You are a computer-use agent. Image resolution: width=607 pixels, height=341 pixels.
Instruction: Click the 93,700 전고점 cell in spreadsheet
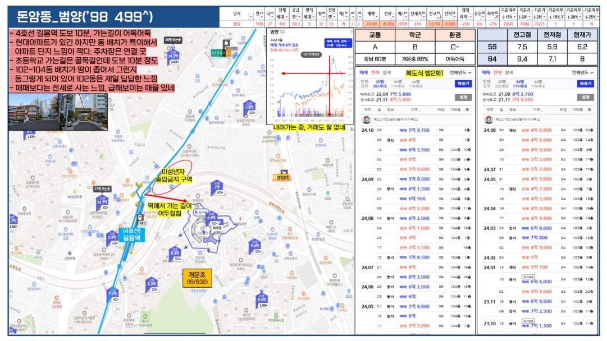coord(435,24)
